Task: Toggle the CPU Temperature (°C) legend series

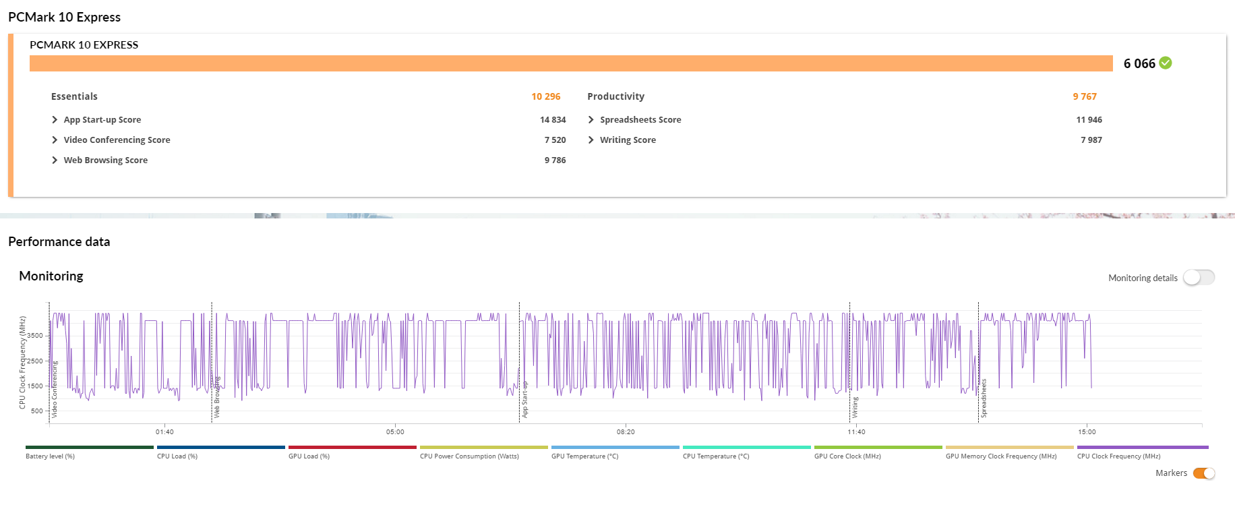Action: 746,452
